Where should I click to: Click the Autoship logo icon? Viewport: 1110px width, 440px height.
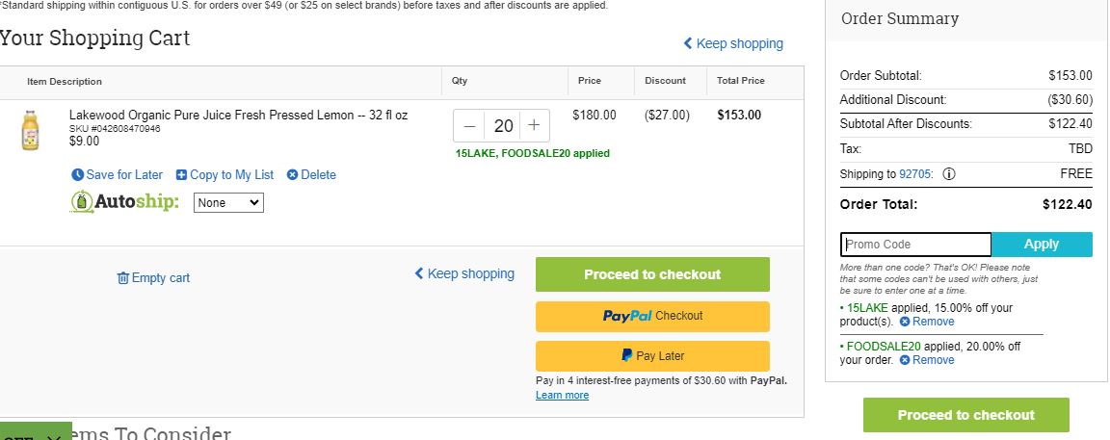coord(82,202)
